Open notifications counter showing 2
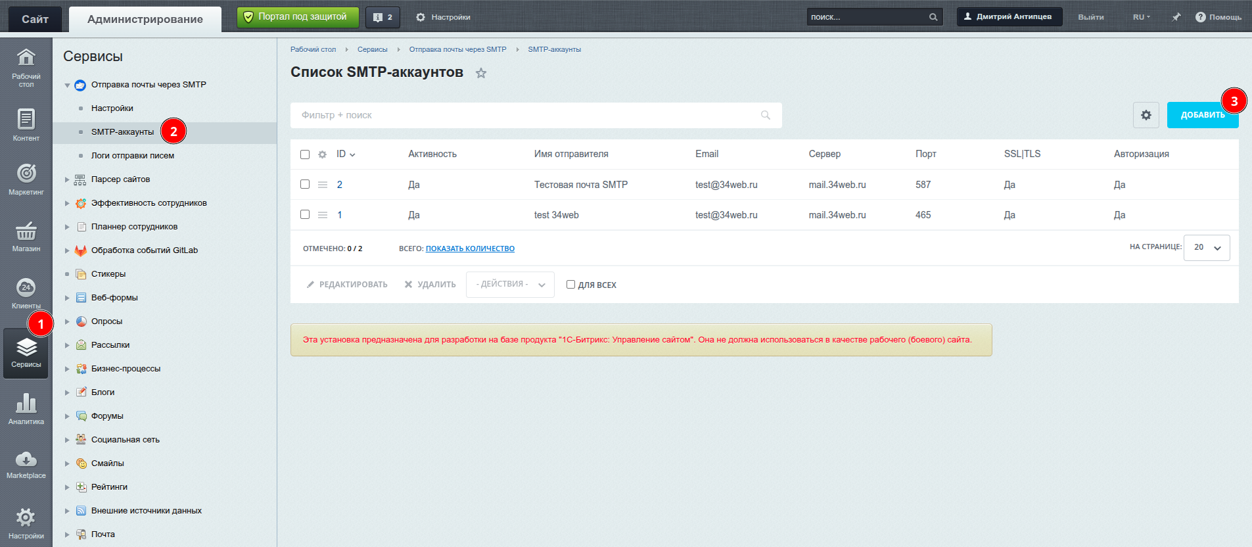The width and height of the screenshot is (1252, 547). click(x=383, y=17)
